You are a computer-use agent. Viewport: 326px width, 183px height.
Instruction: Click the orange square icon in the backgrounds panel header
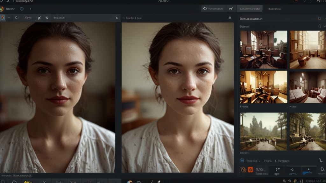(x=319, y=19)
